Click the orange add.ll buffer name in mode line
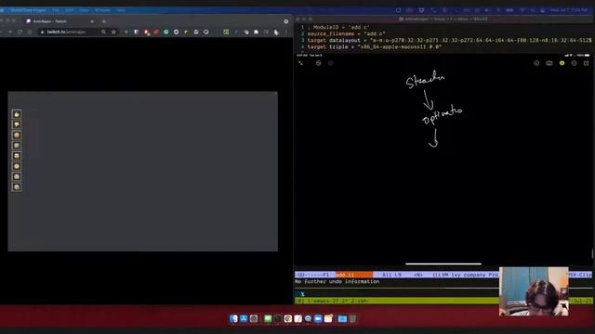The height and width of the screenshot is (334, 595). point(353,275)
